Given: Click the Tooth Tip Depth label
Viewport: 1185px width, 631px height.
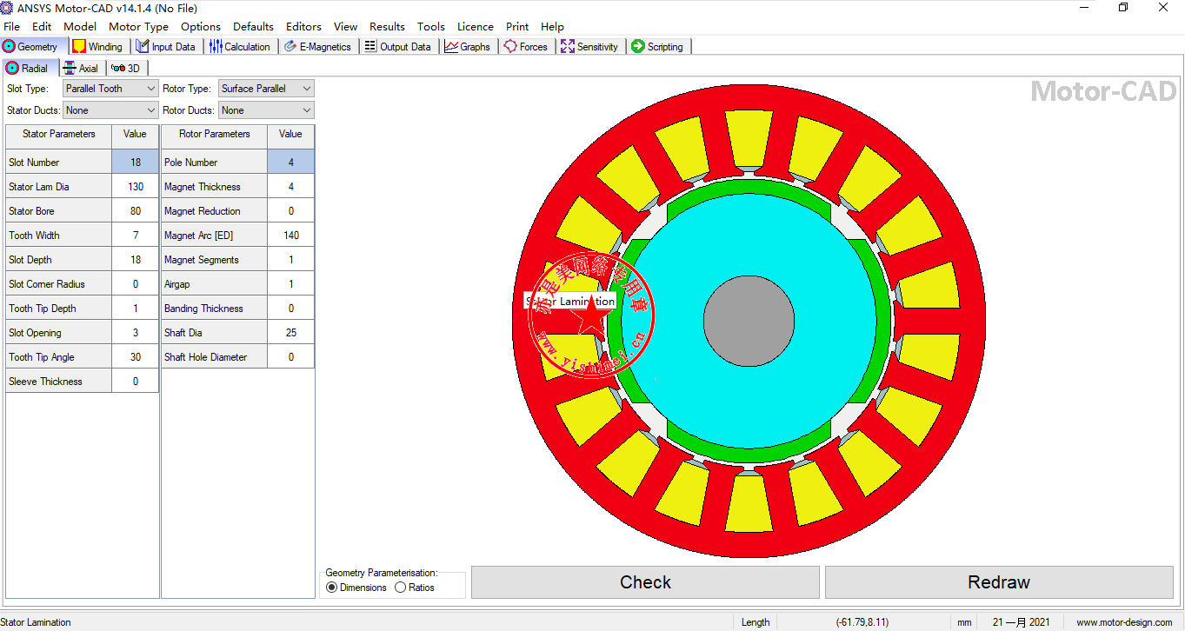Looking at the screenshot, I should (x=43, y=309).
